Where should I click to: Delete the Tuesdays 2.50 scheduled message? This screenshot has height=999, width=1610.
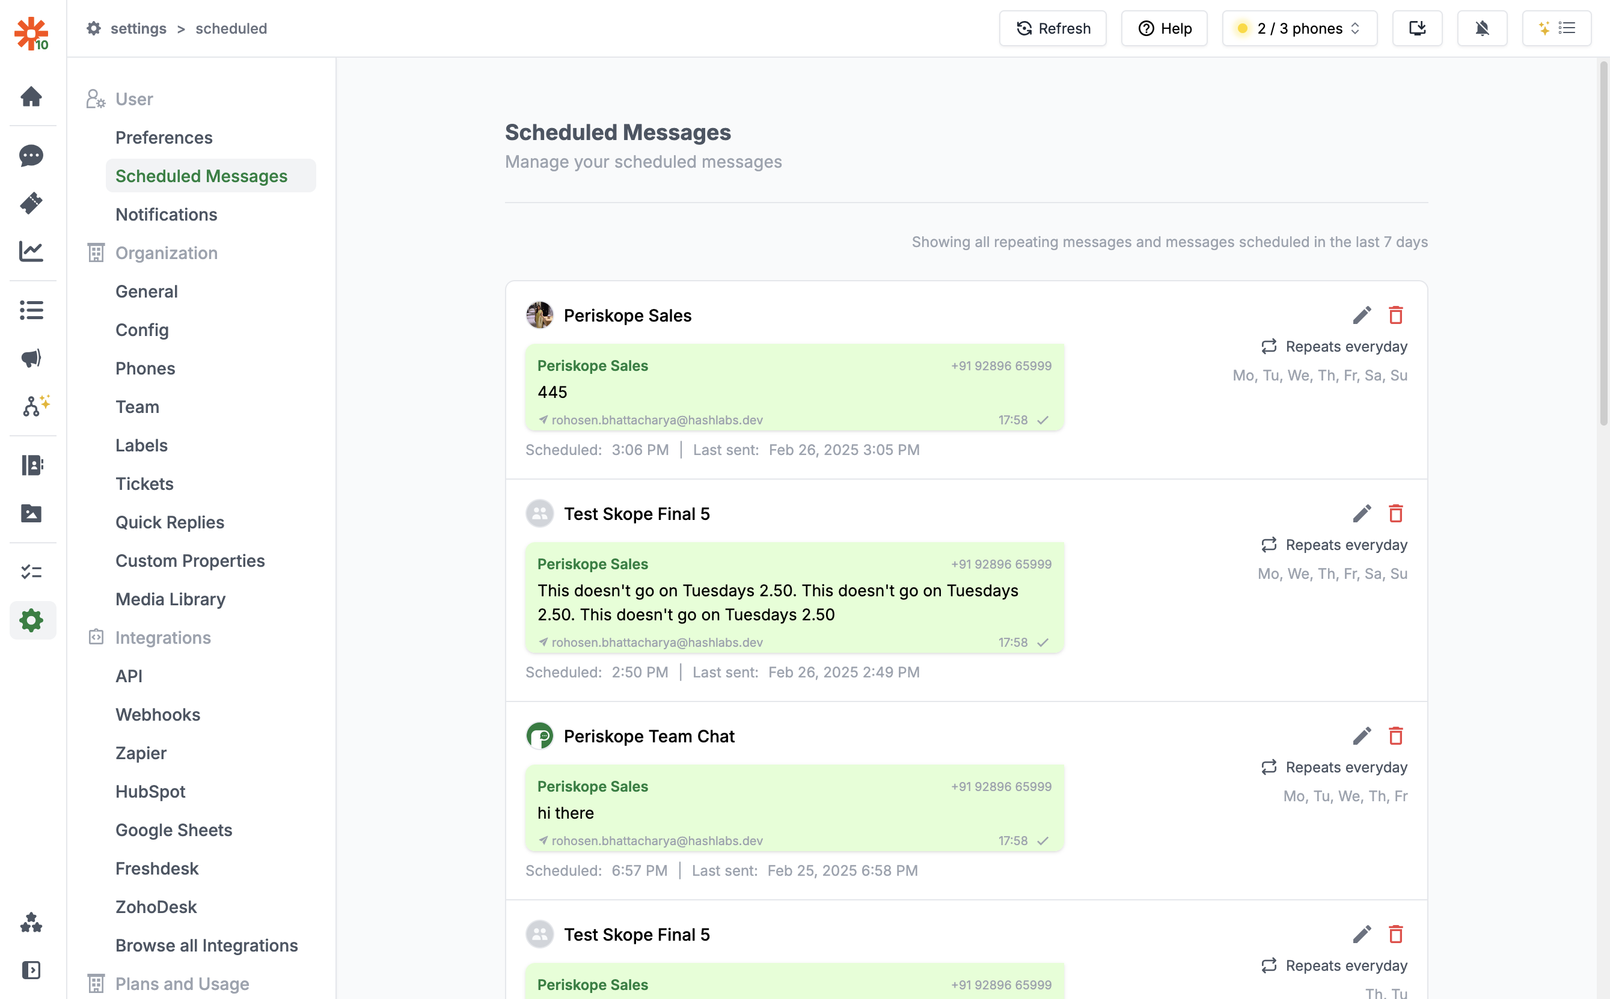point(1395,513)
